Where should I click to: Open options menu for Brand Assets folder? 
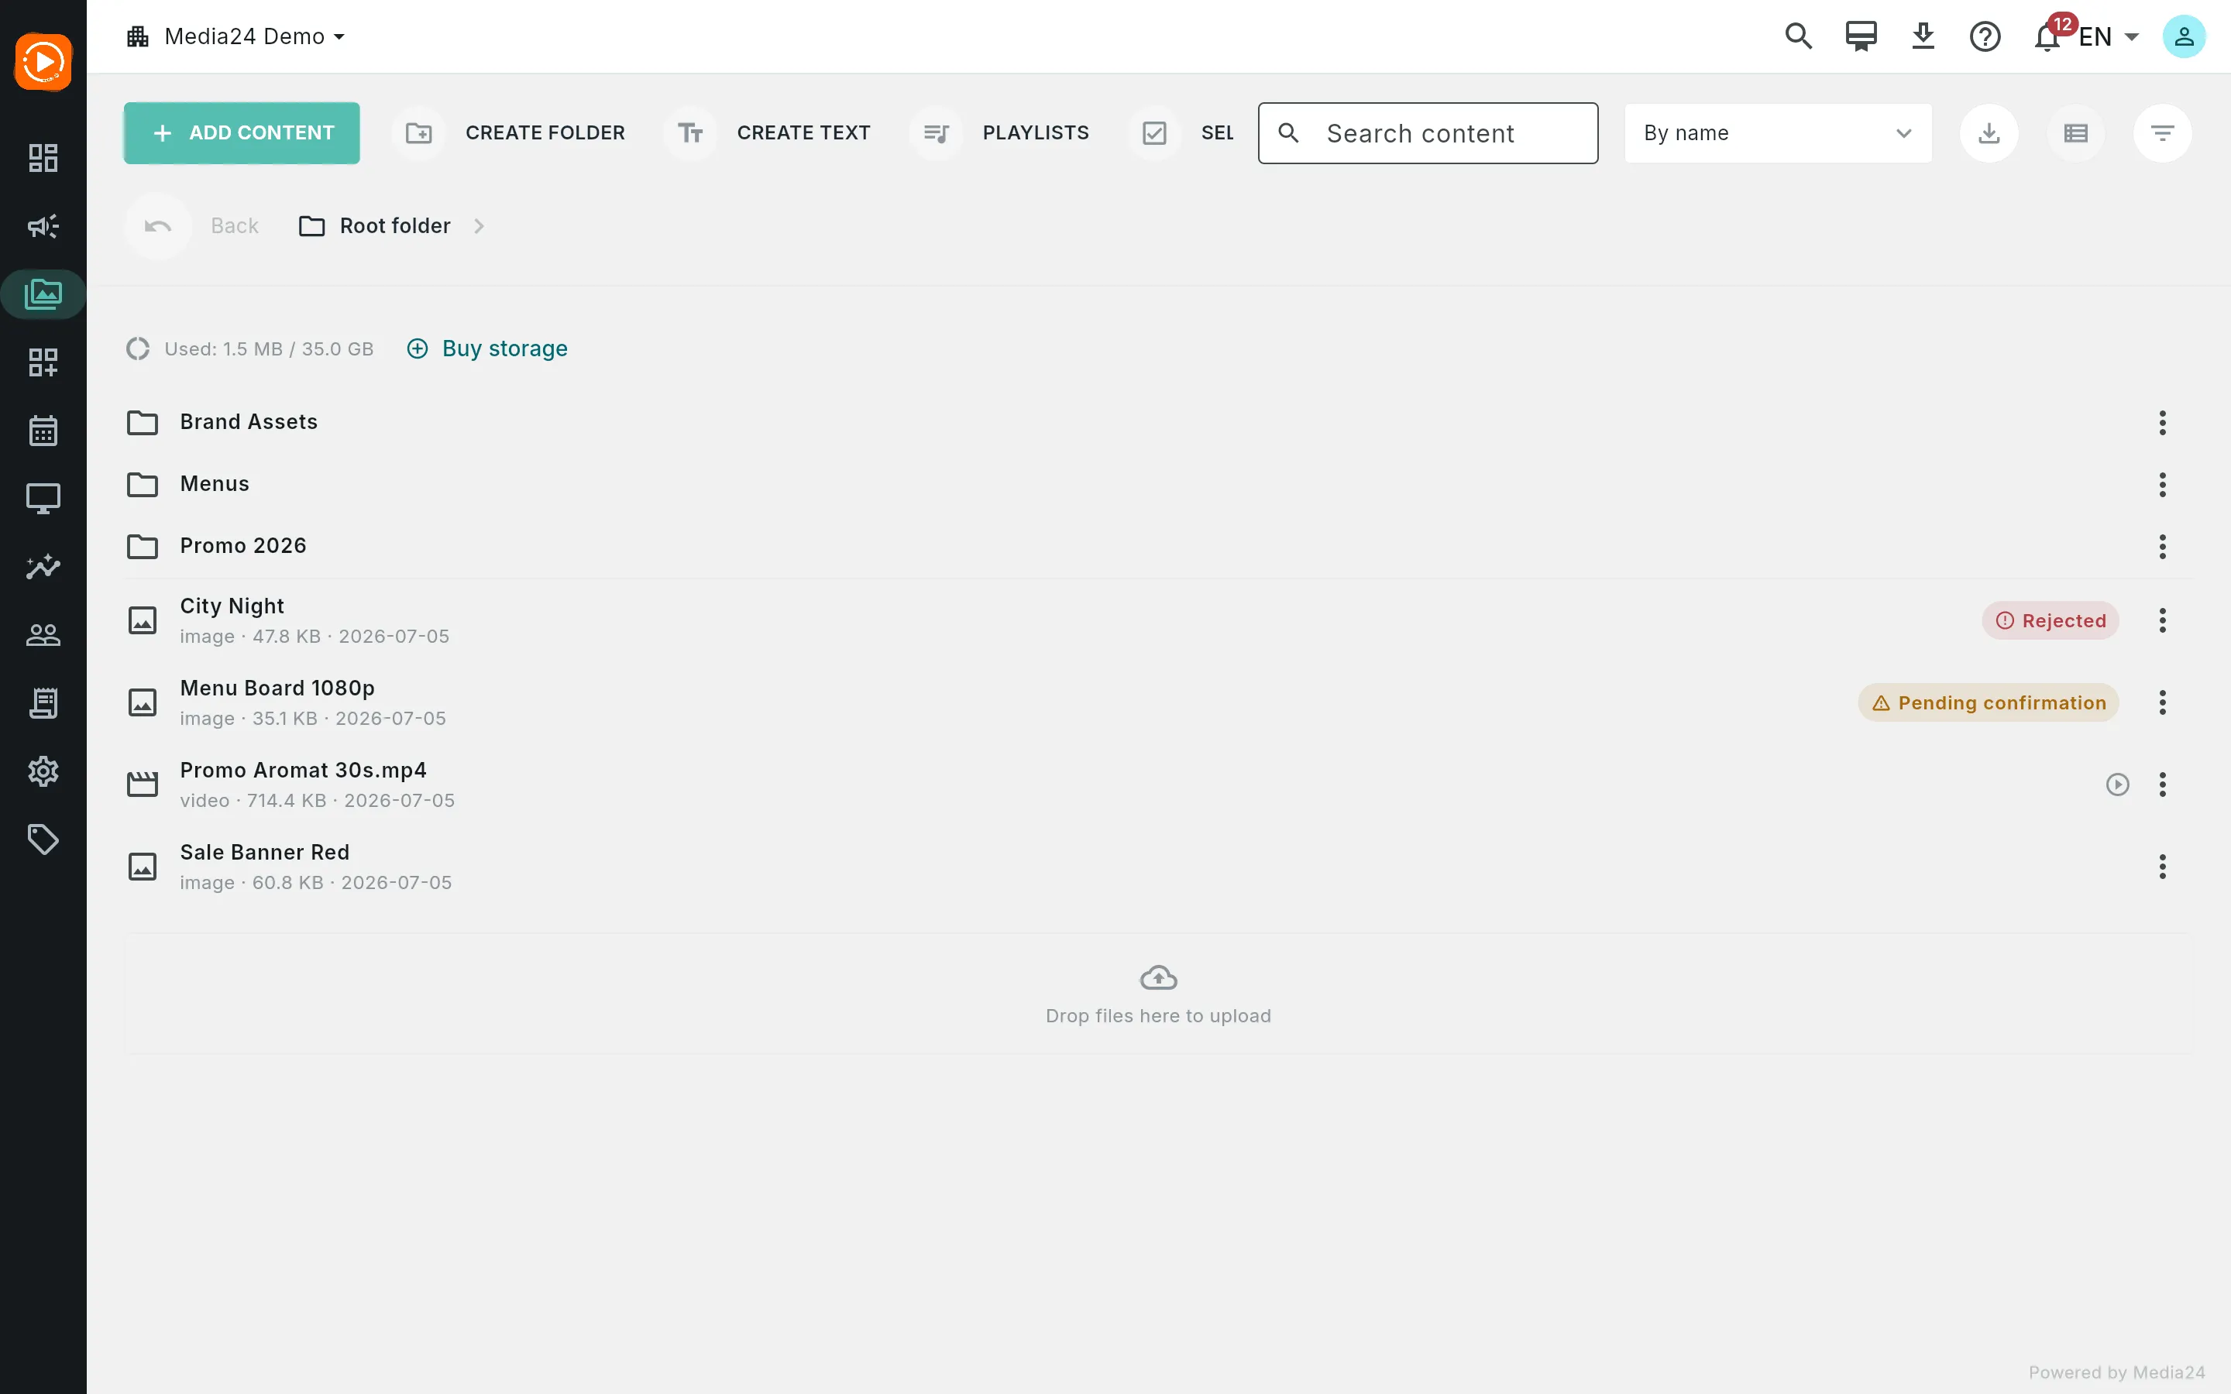2163,423
